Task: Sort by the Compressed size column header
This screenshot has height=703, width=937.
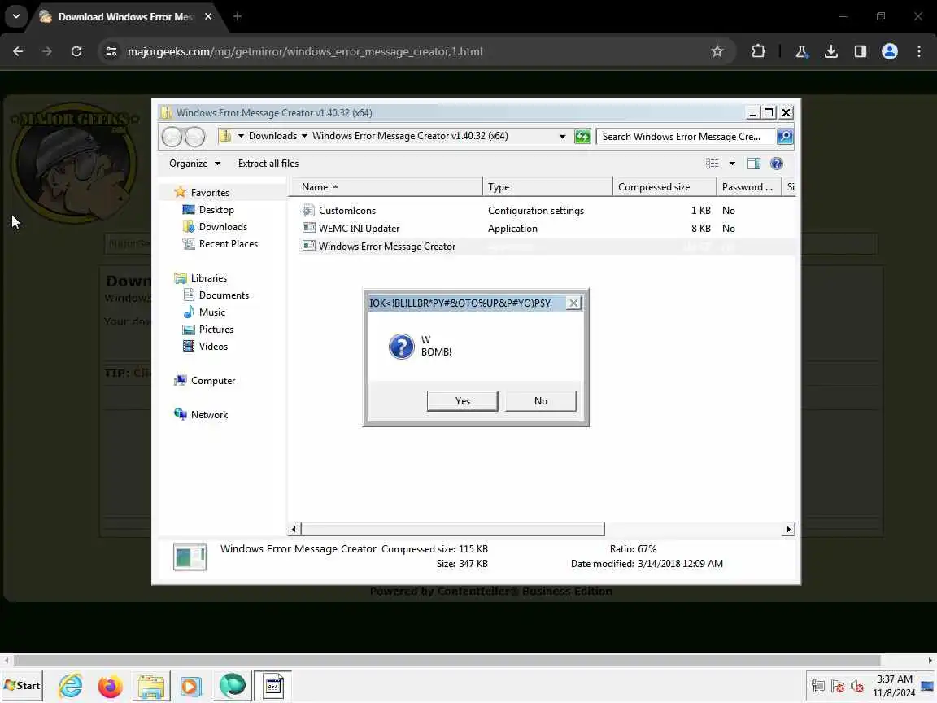Action: tap(665, 186)
